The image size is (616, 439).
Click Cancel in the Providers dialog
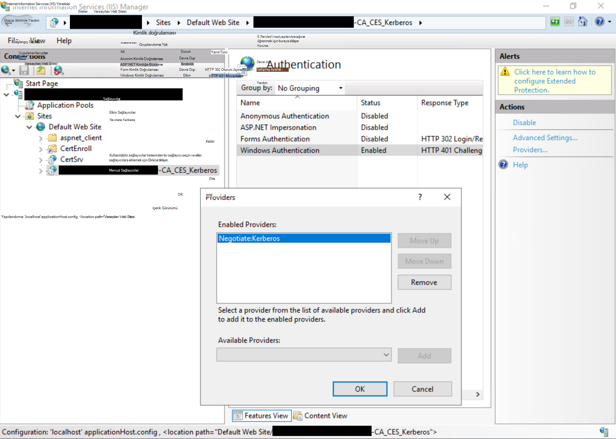click(x=423, y=389)
